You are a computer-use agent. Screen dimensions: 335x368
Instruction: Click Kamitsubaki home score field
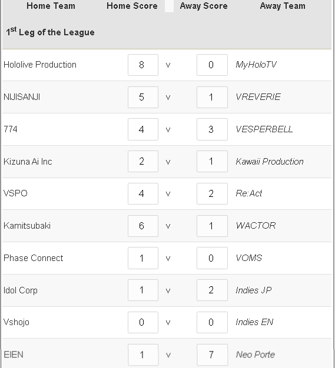point(143,226)
